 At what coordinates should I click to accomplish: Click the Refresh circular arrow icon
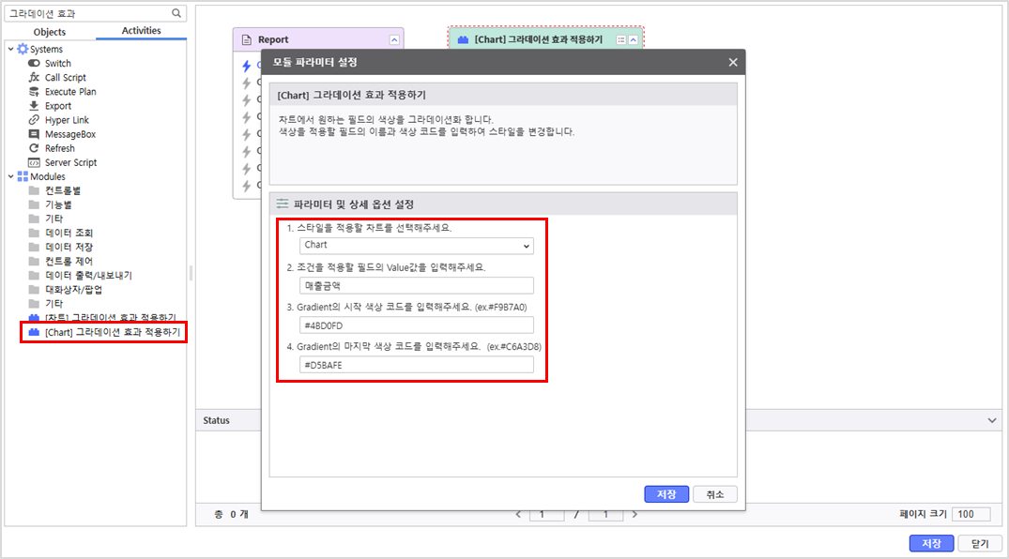click(x=34, y=148)
